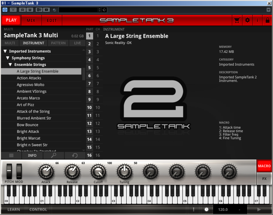The height and width of the screenshot is (215, 273).
Task: Switch to the PLAY page
Action: pos(11,20)
